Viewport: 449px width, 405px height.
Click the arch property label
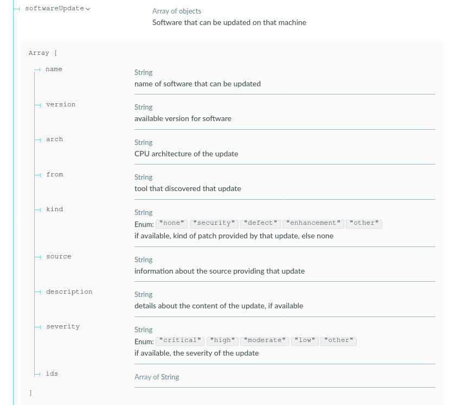point(54,140)
